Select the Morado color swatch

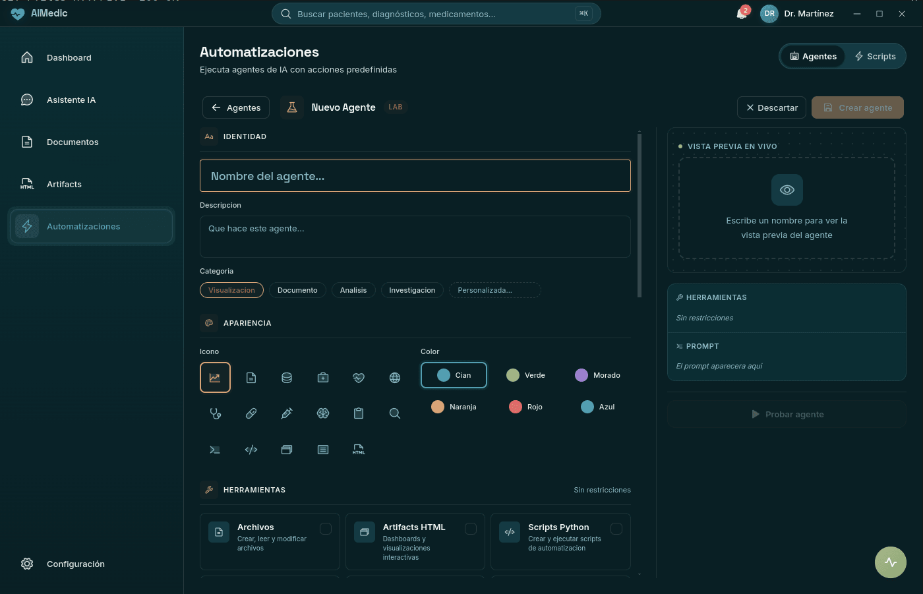tap(597, 375)
